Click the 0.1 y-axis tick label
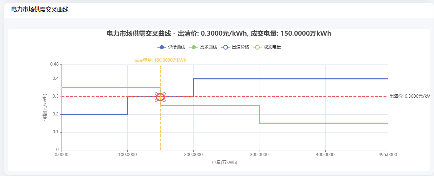Image resolution: width=434 pixels, height=176 pixels. pos(55,132)
